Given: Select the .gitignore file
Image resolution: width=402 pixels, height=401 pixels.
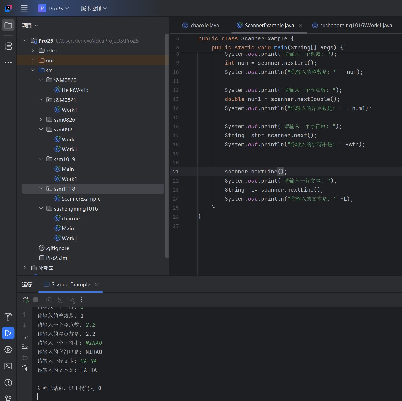Looking at the screenshot, I should (54, 248).
